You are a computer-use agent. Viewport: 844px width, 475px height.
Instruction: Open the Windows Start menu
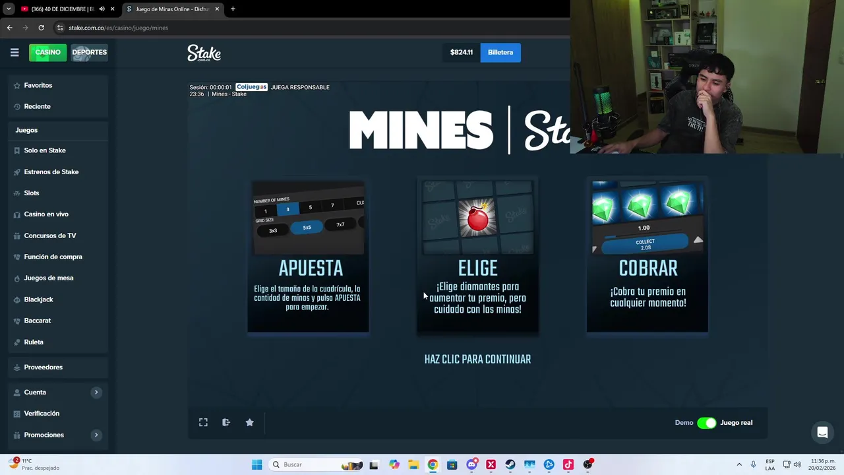point(256,464)
